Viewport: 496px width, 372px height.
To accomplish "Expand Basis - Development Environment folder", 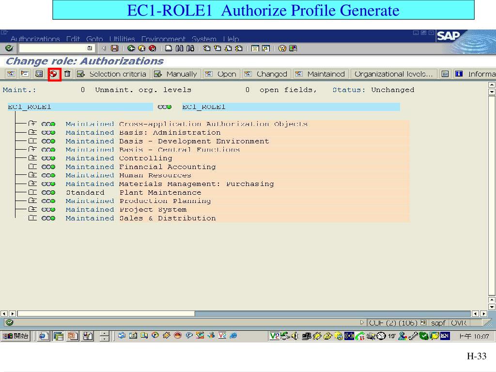I will tap(32, 141).
